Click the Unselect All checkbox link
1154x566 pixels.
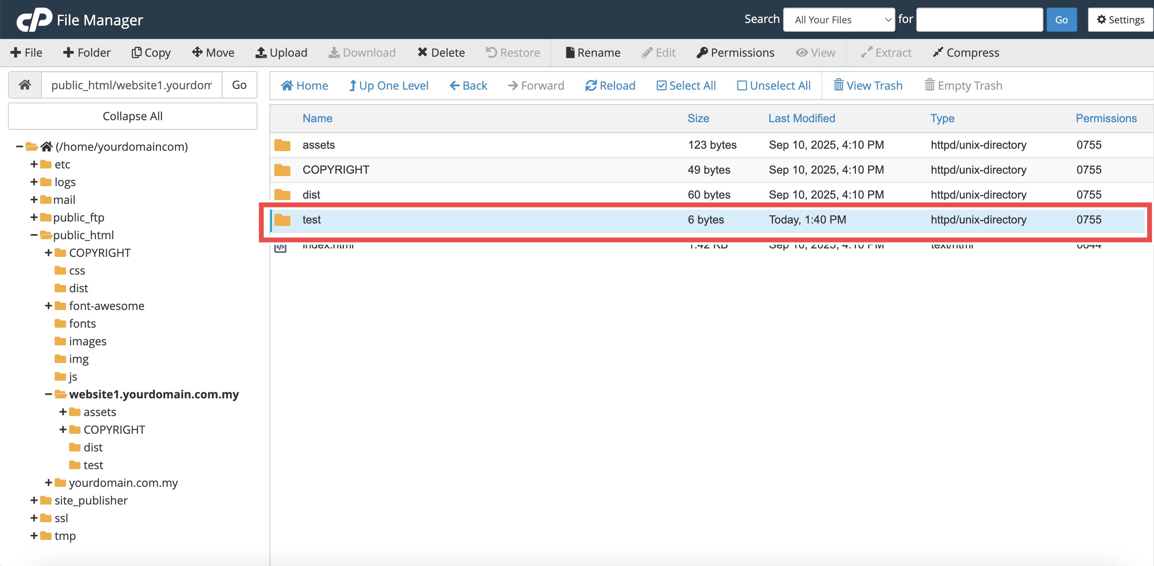pos(774,86)
